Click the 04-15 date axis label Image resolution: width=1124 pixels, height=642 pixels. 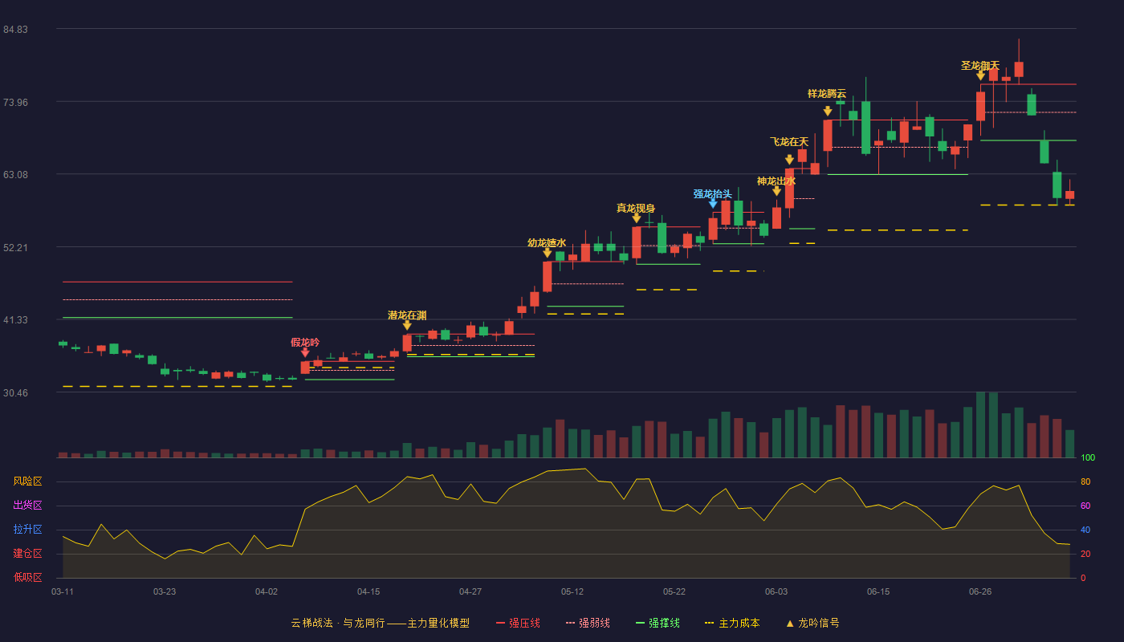coord(369,591)
